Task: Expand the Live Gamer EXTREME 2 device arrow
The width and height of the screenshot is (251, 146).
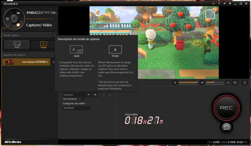Action: [53, 62]
